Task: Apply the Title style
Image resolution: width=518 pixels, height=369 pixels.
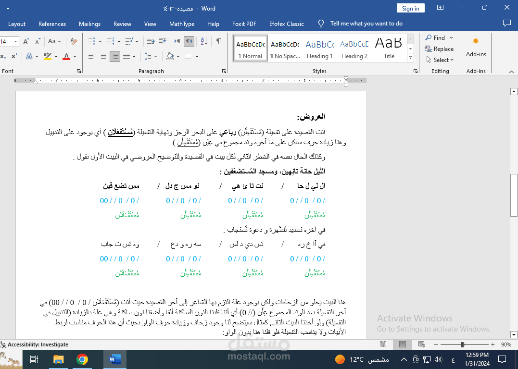Action: (x=389, y=48)
